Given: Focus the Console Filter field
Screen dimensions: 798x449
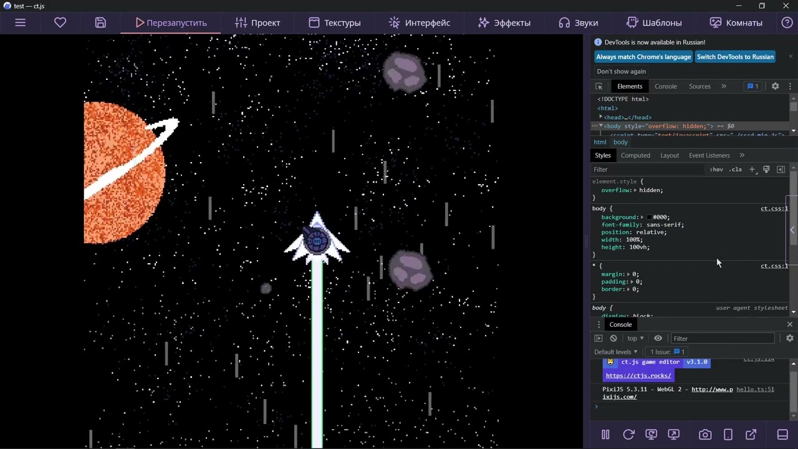Looking at the screenshot, I should pos(723,339).
